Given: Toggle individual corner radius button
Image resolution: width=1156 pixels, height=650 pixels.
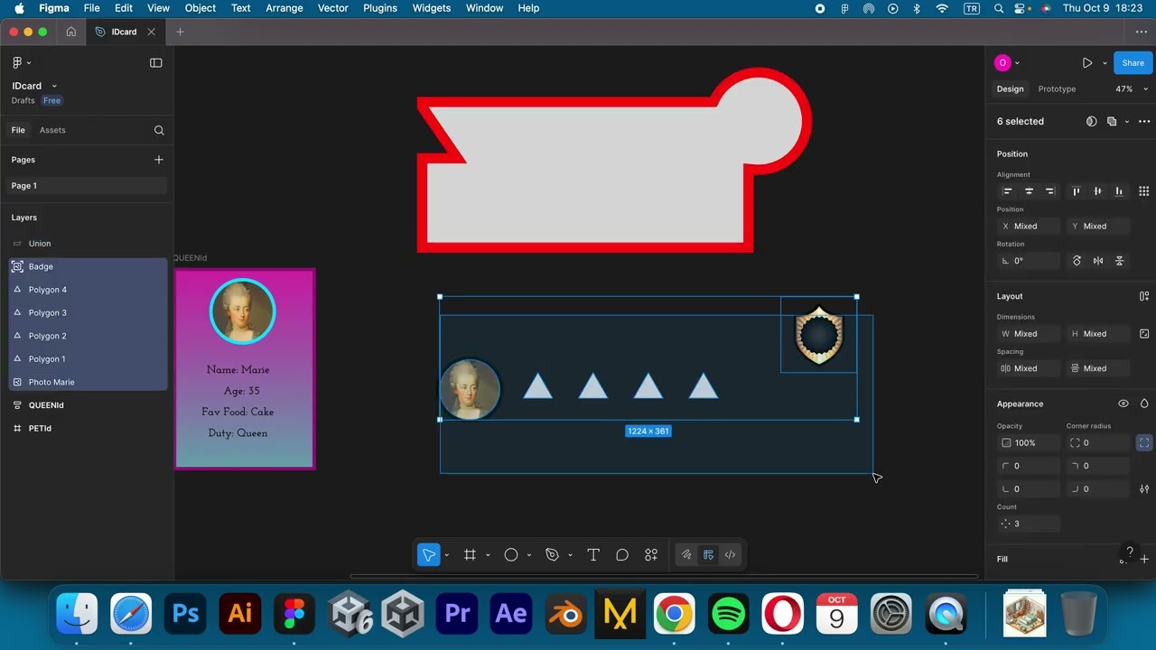Looking at the screenshot, I should click(1144, 442).
